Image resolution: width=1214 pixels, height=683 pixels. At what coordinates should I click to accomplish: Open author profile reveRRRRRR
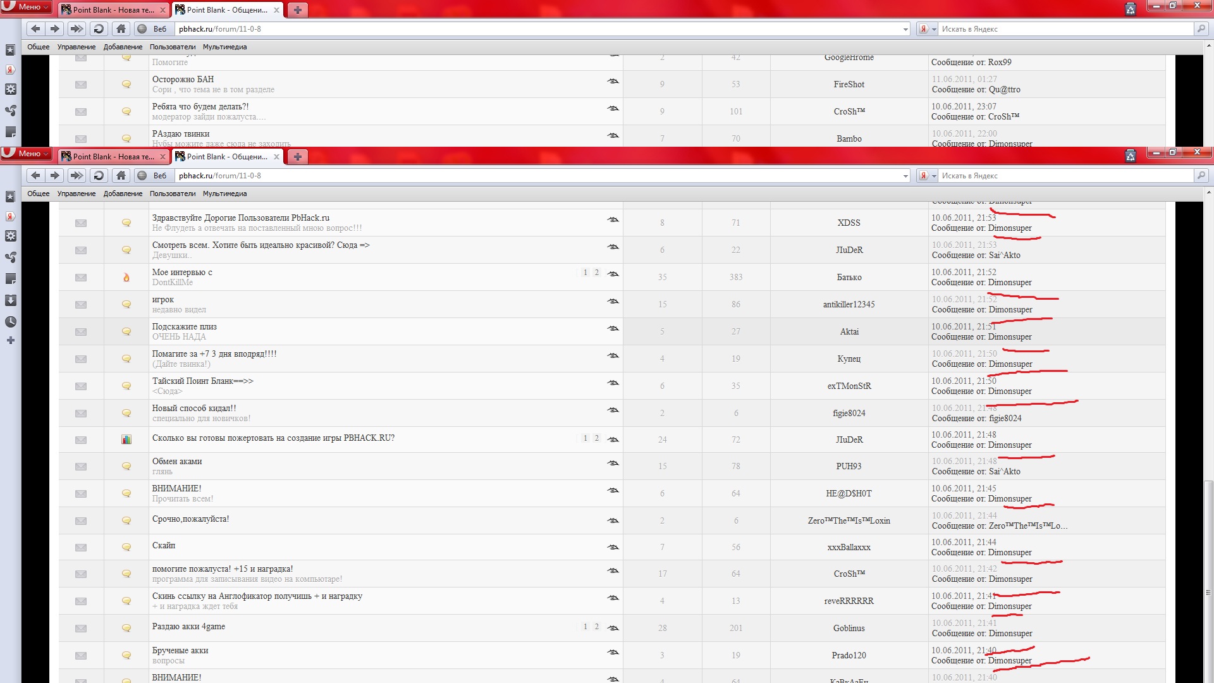pos(849,601)
